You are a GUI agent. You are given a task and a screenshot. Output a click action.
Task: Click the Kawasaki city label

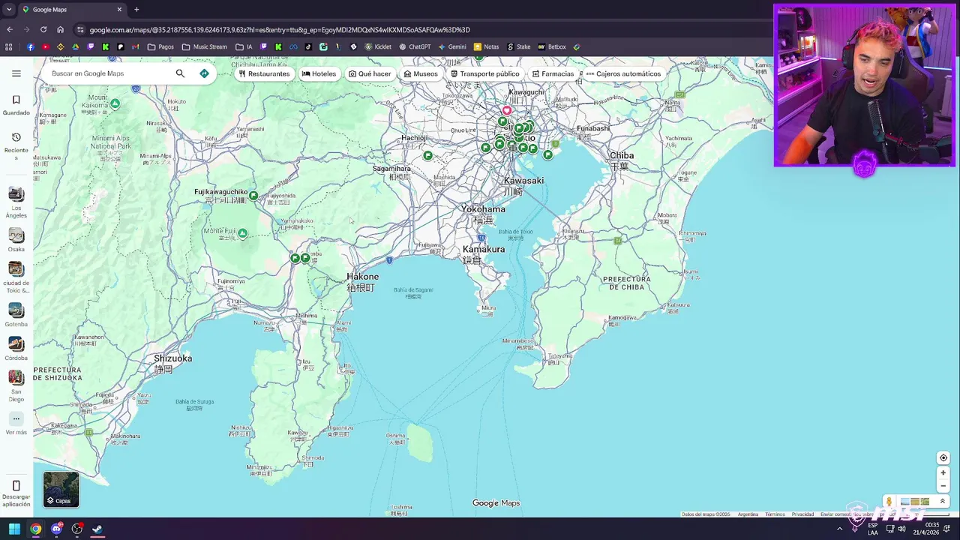(523, 181)
